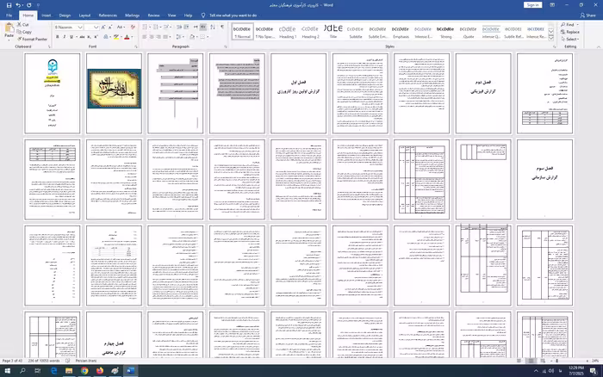Toggle superscript formatting
Screen dimensions: 603x377
click(96, 37)
